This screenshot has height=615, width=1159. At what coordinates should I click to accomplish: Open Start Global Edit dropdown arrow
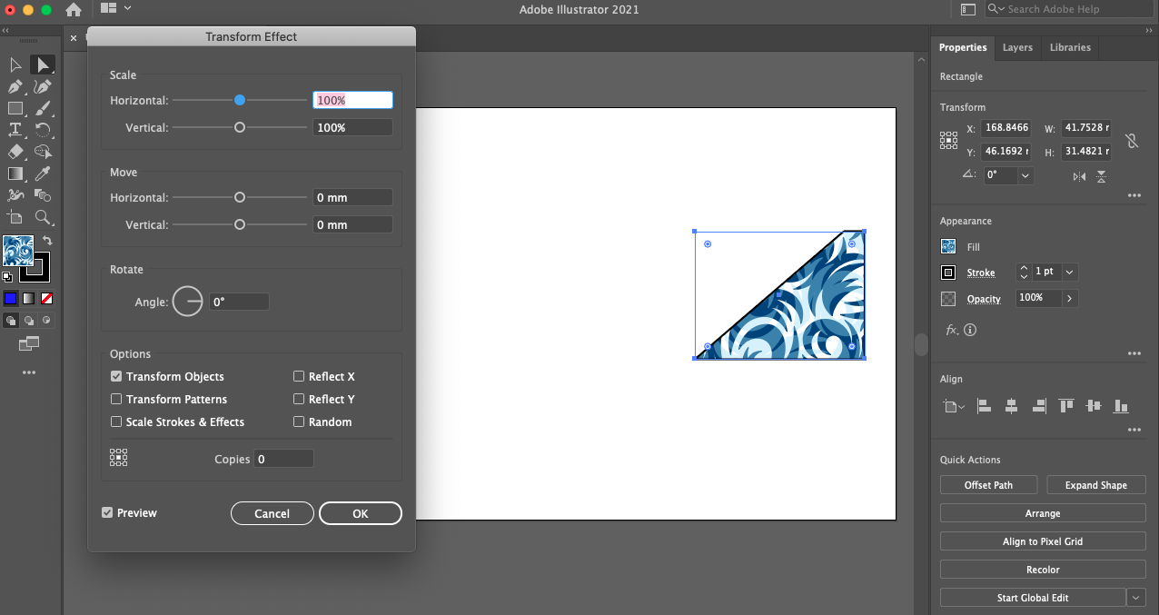tap(1136, 598)
